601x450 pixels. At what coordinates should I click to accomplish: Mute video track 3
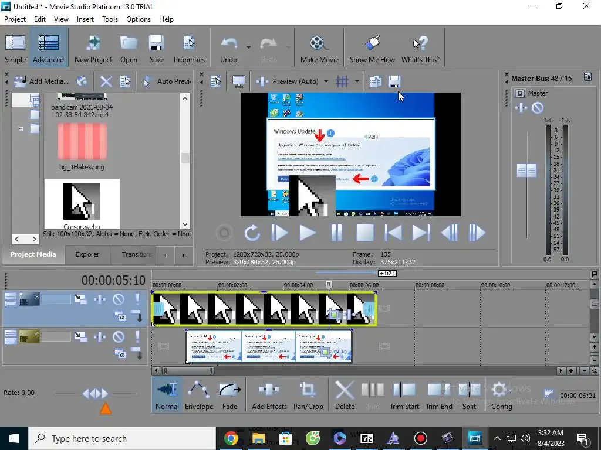point(119,299)
